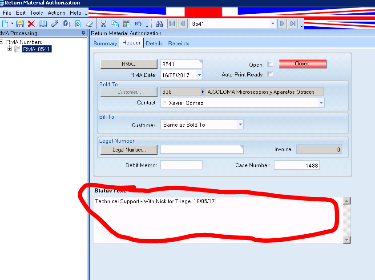Click the green Refresh icon
The height and width of the screenshot is (280, 375).
coord(78,24)
